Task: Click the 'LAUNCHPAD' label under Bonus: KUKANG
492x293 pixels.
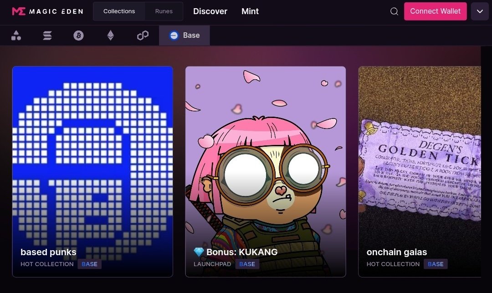Action: tap(212, 264)
